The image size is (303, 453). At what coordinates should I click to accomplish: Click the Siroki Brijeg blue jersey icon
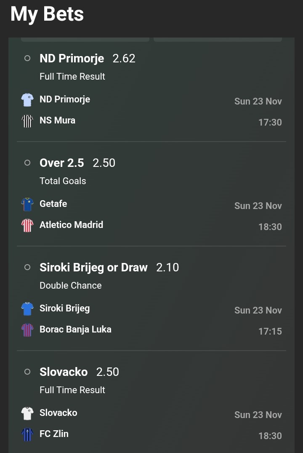[x=27, y=309]
